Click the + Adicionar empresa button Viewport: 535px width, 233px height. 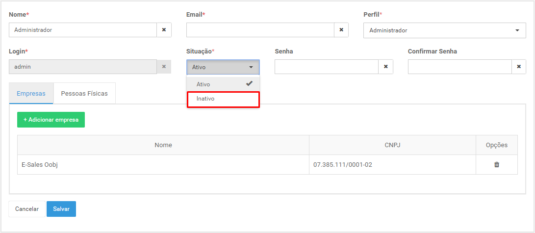[x=51, y=120]
